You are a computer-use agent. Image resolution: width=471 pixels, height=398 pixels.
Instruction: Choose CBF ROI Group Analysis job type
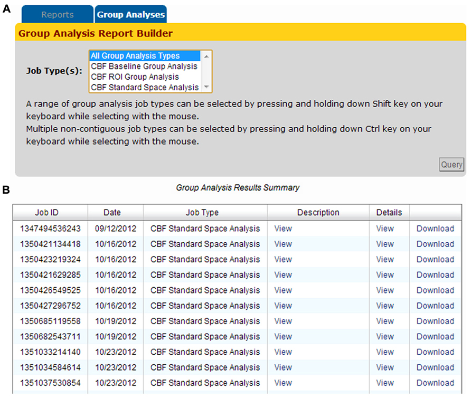coord(145,77)
